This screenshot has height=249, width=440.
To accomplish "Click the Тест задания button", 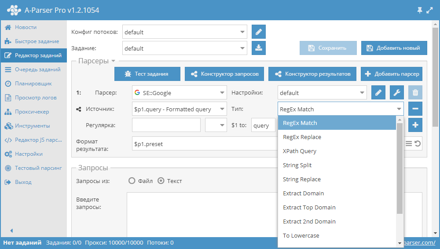I will 147,74.
